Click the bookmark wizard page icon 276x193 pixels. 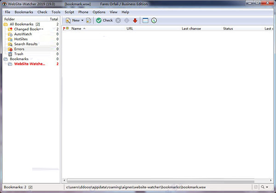tap(88, 21)
